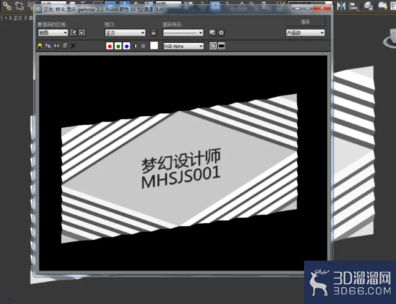Open the area to render dropdown
Image resolution: width=396 pixels, height=304 pixels.
click(x=53, y=33)
